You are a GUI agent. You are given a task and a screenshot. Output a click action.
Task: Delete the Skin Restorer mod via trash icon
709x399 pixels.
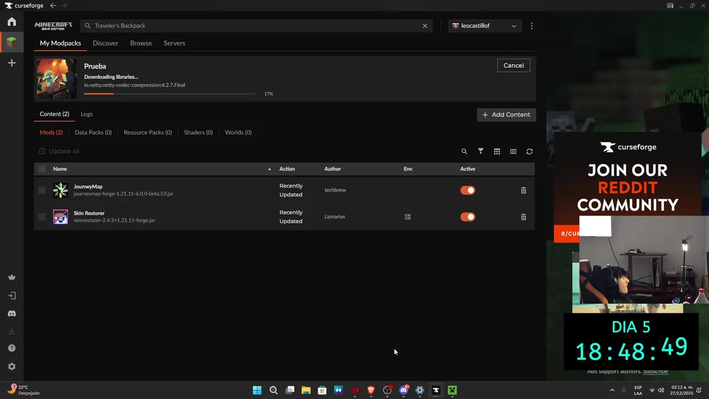coord(523,217)
